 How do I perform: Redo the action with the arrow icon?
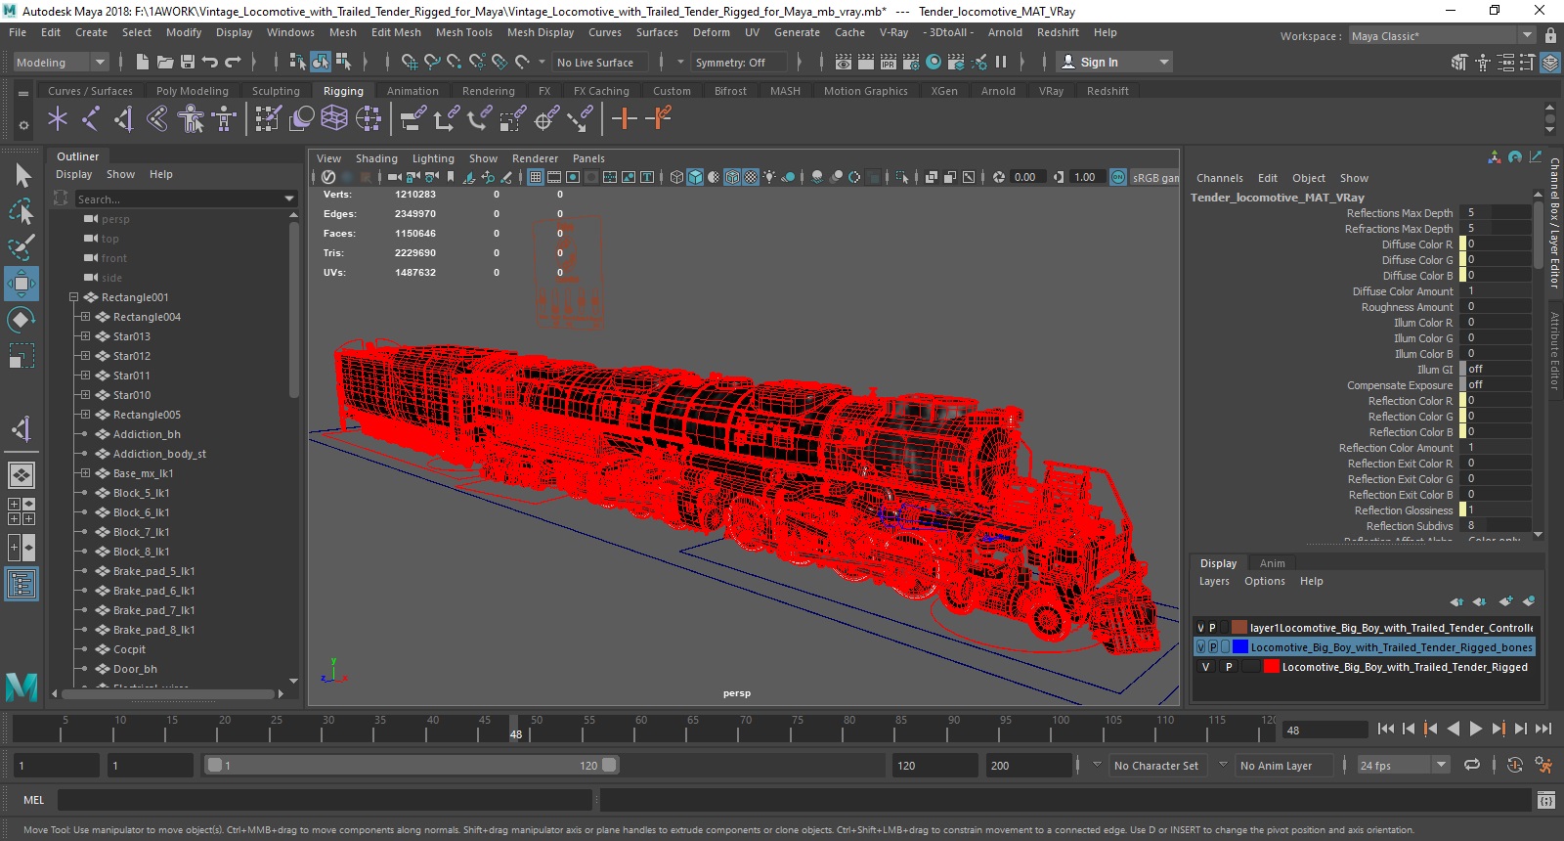[x=233, y=62]
